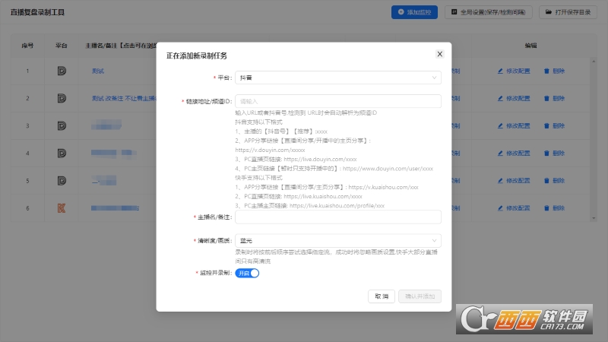Click 修改配置 for row 3

[x=514, y=125]
